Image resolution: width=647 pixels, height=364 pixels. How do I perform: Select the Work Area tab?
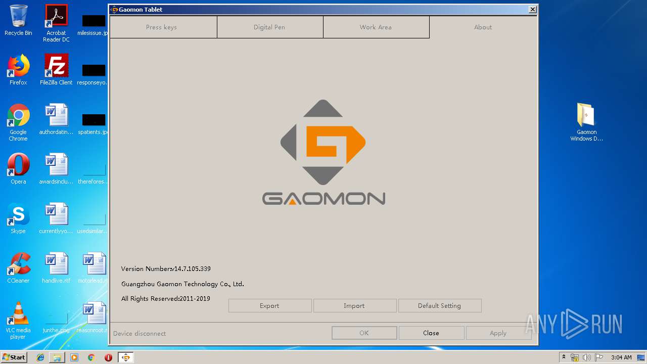coord(376,27)
